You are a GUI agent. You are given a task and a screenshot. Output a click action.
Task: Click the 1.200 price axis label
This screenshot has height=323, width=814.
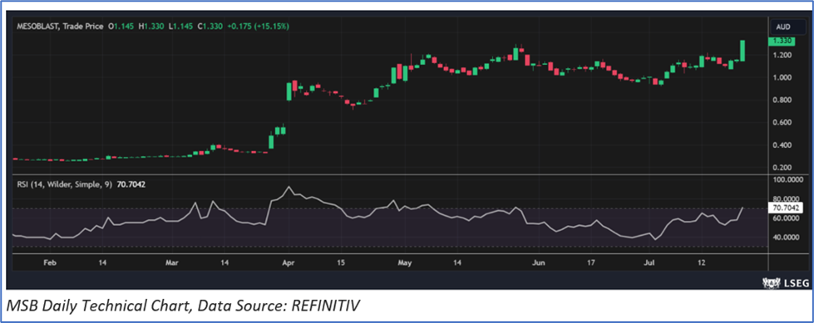[782, 55]
